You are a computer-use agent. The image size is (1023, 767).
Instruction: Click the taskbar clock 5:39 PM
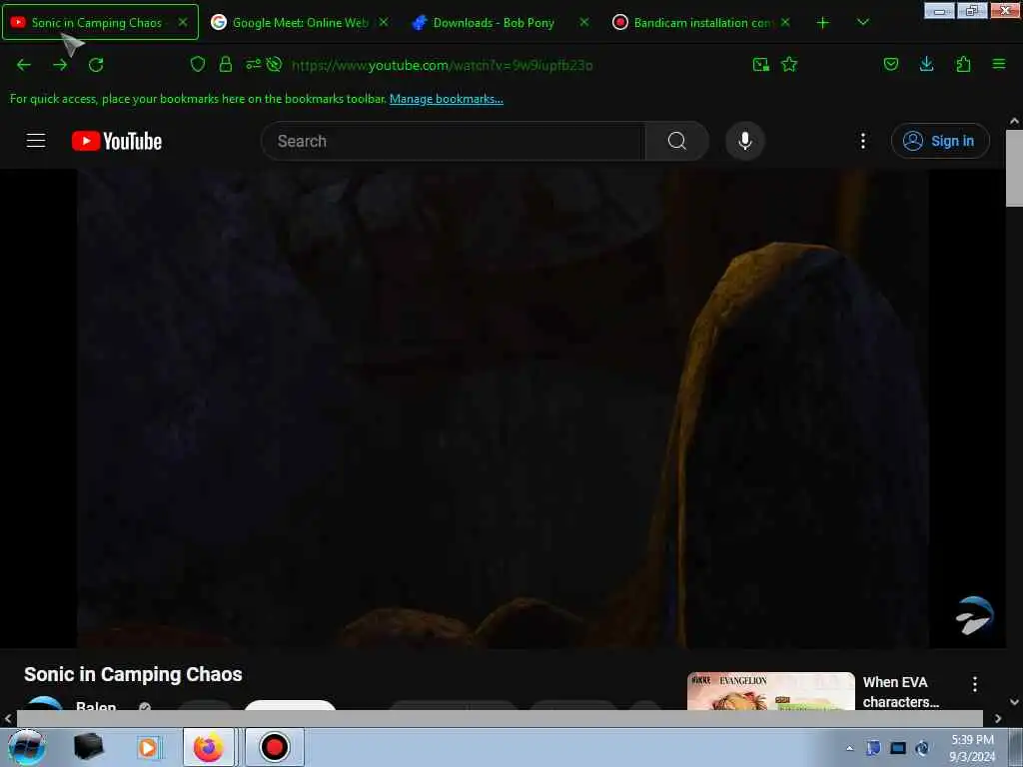(972, 748)
